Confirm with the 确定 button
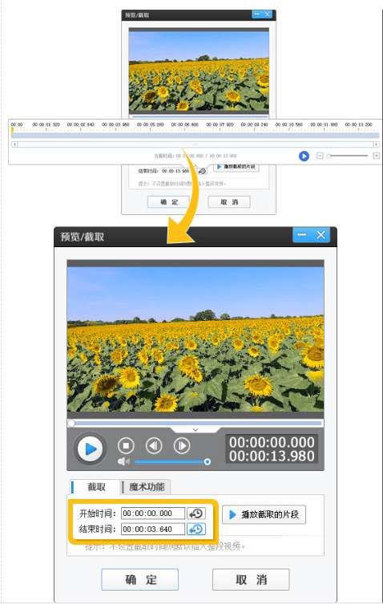Screen dimensions: 383x605 pyautogui.click(x=140, y=579)
